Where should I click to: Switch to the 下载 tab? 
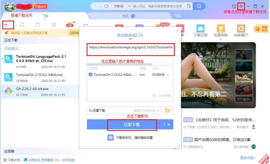(x=45, y=16)
